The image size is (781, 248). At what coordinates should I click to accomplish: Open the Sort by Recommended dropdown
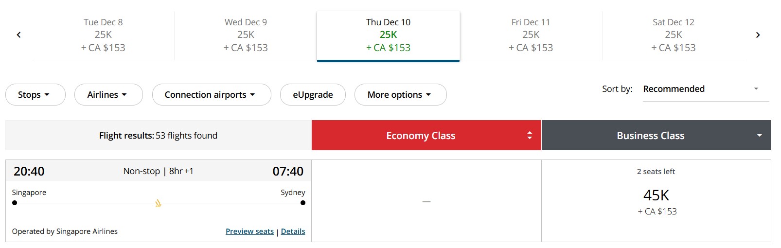[705, 89]
